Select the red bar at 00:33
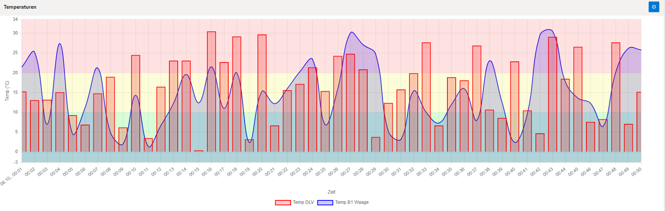 [x=426, y=97]
